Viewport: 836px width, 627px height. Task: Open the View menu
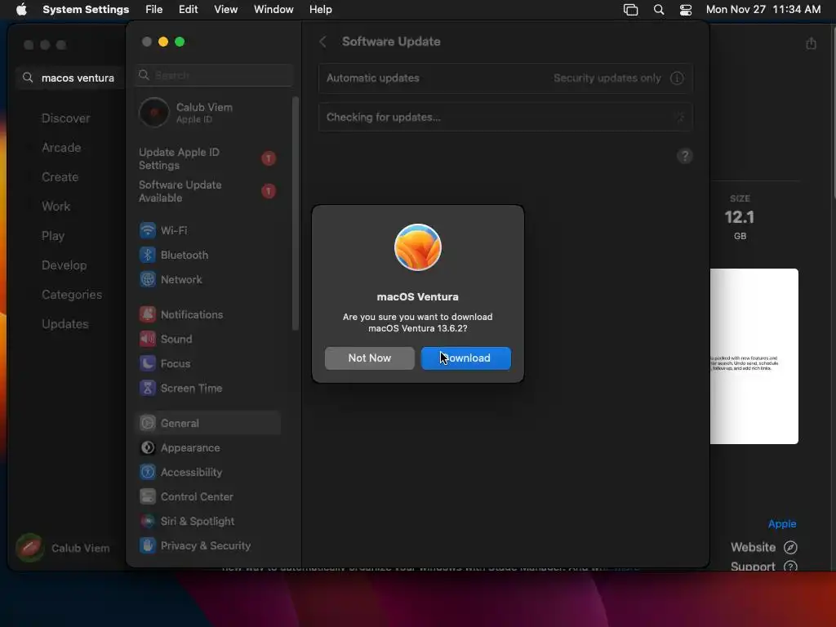[225, 9]
